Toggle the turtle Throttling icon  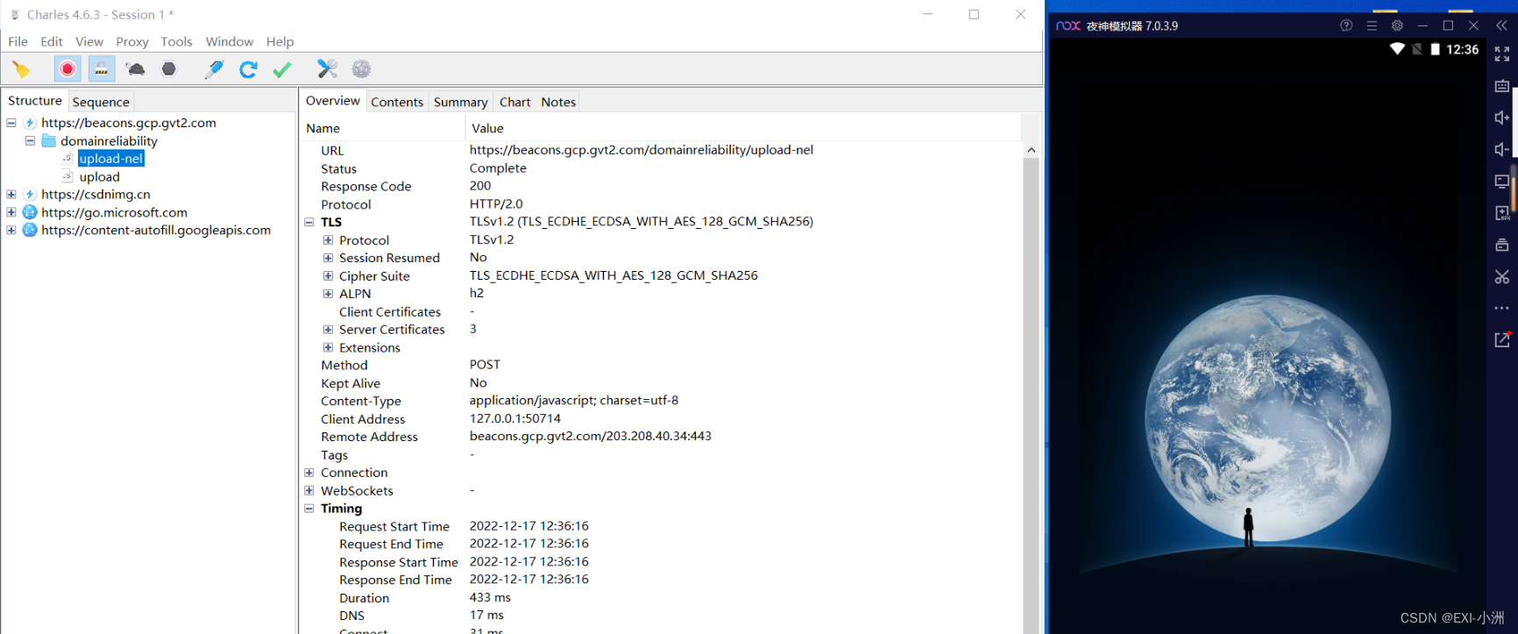pos(135,69)
